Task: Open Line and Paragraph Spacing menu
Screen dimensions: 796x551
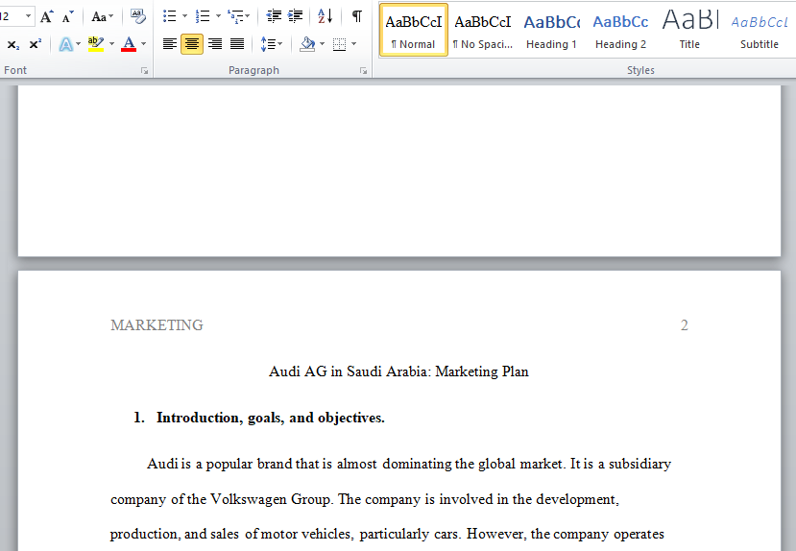Action: [x=271, y=44]
